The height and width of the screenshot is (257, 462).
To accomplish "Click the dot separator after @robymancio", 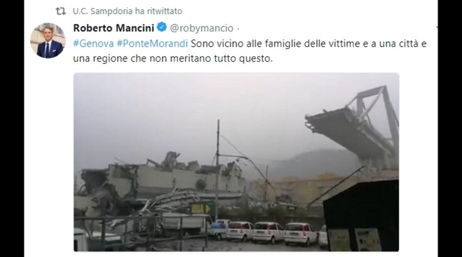I will coord(238,29).
